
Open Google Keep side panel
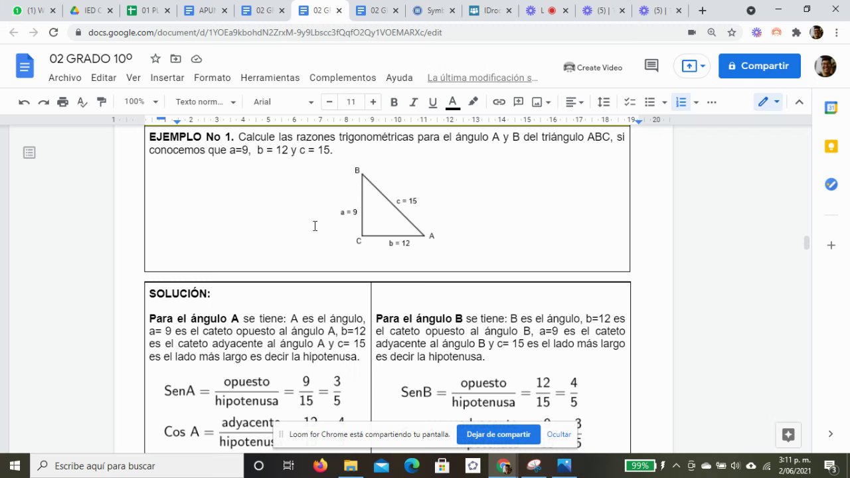(831, 146)
